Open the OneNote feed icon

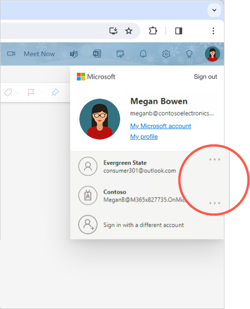(97, 53)
